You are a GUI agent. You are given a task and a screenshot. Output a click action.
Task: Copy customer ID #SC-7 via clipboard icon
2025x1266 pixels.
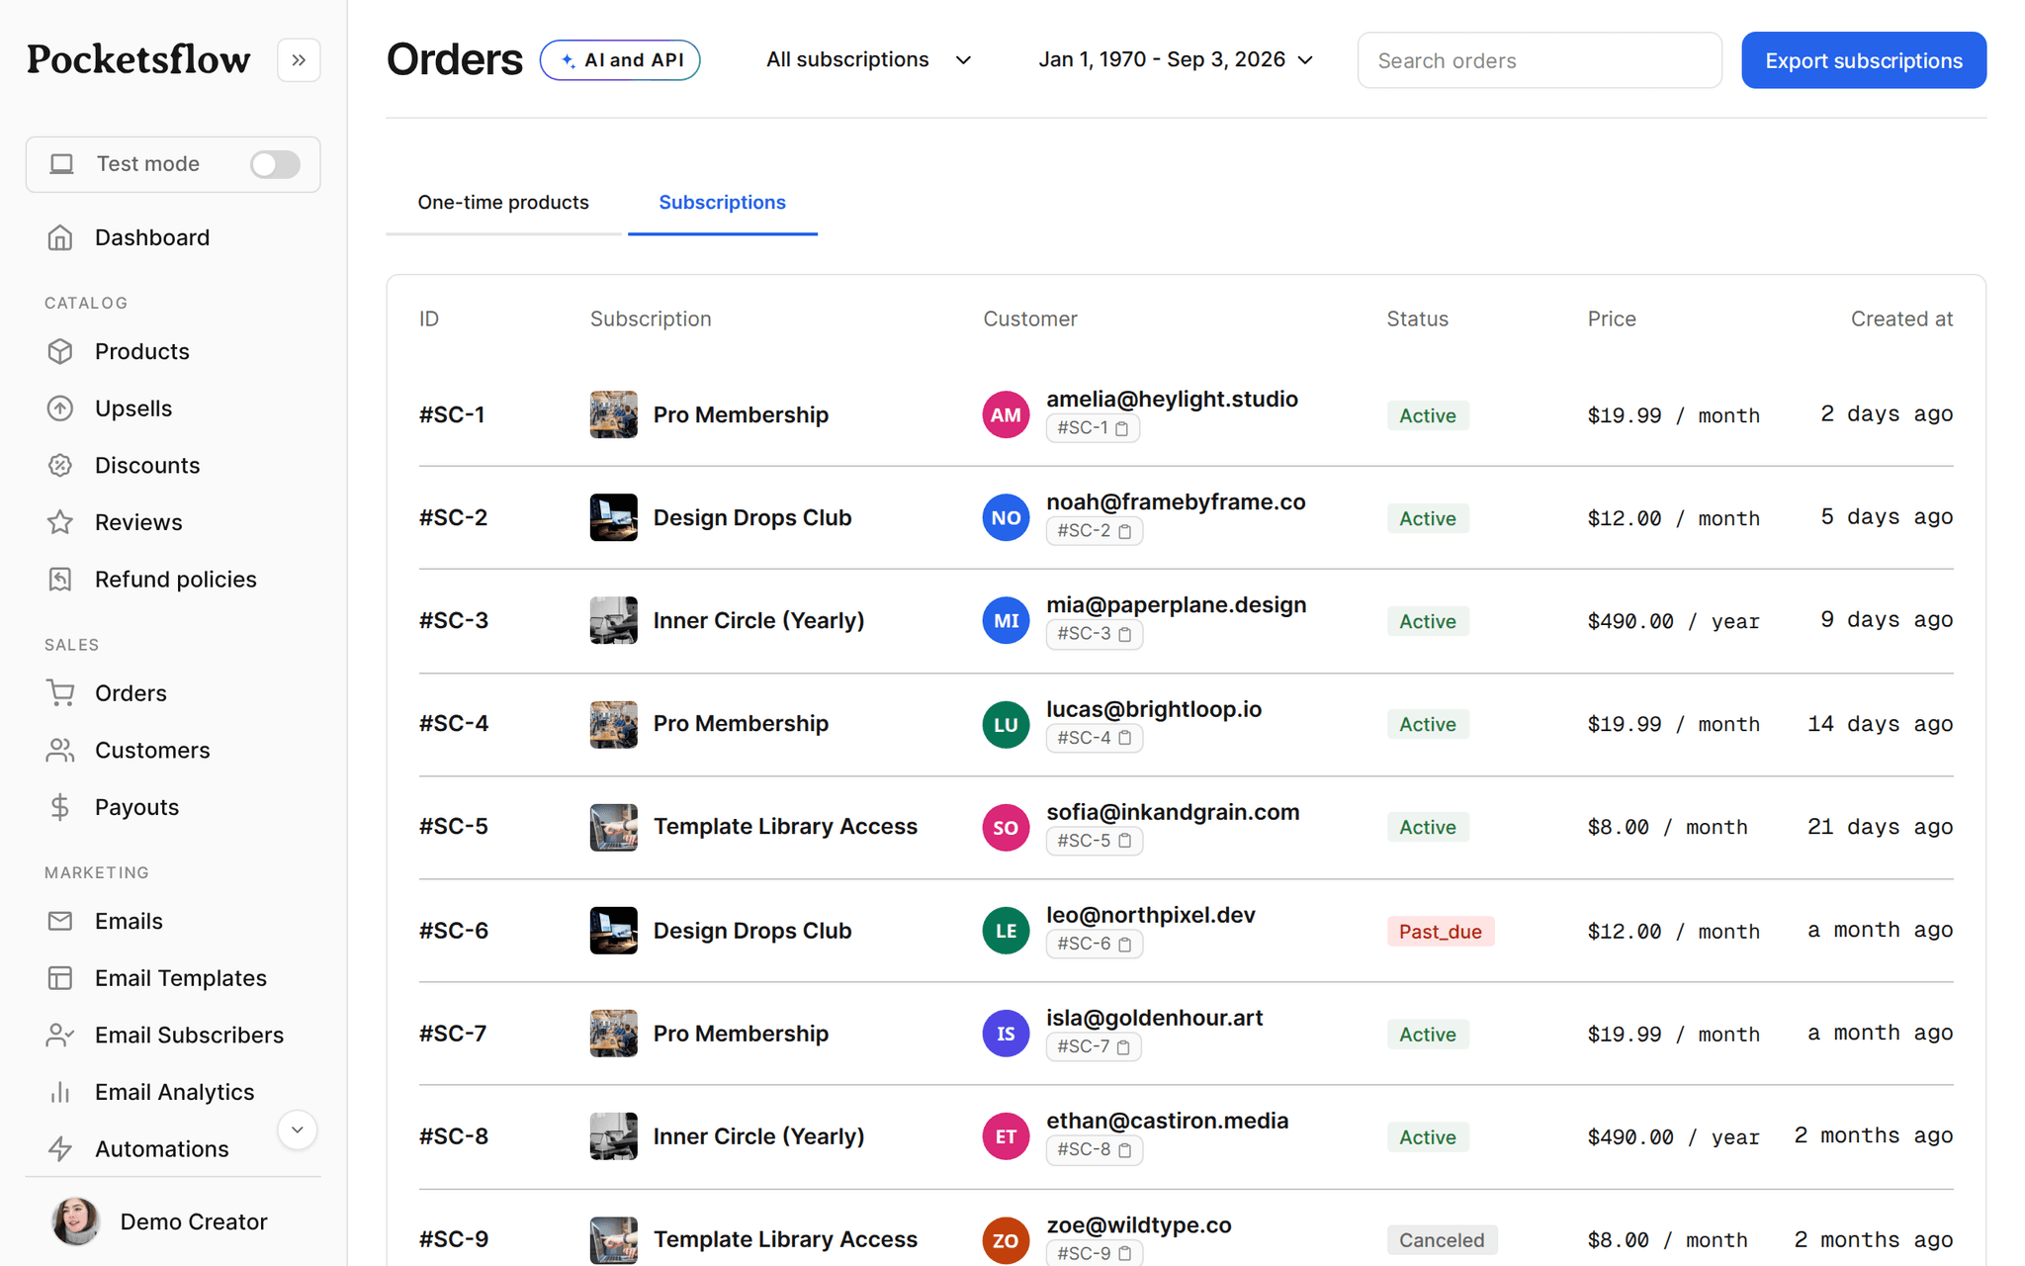pyautogui.click(x=1123, y=1046)
